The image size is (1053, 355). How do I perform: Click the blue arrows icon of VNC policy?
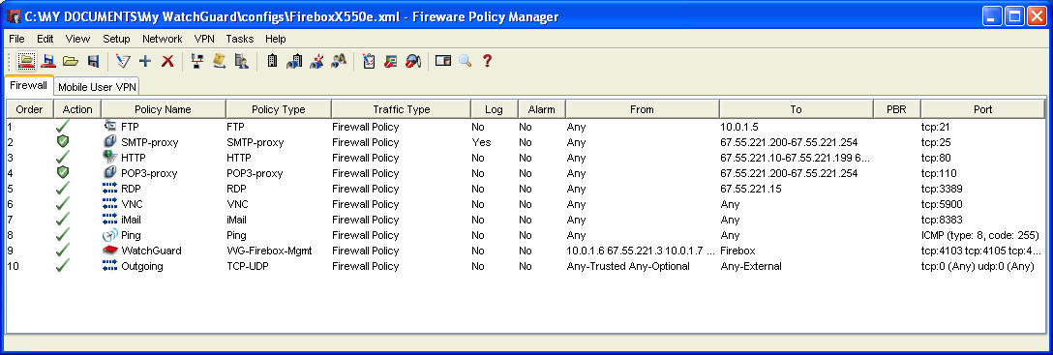pos(110,204)
